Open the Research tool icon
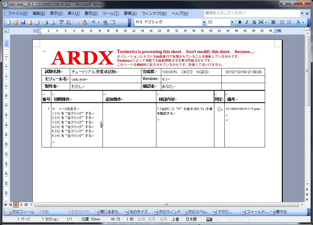 (x=69, y=22)
